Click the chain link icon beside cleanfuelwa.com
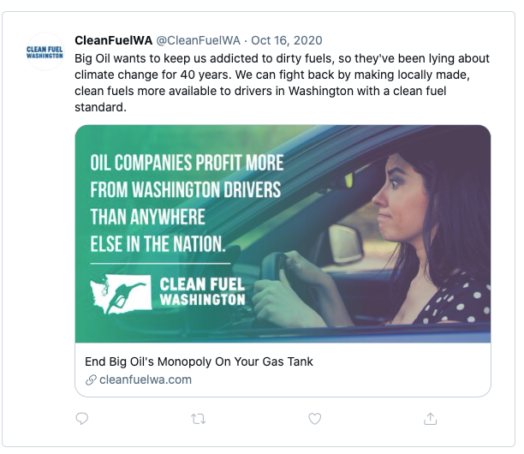The width and height of the screenshot is (524, 454). (x=91, y=379)
